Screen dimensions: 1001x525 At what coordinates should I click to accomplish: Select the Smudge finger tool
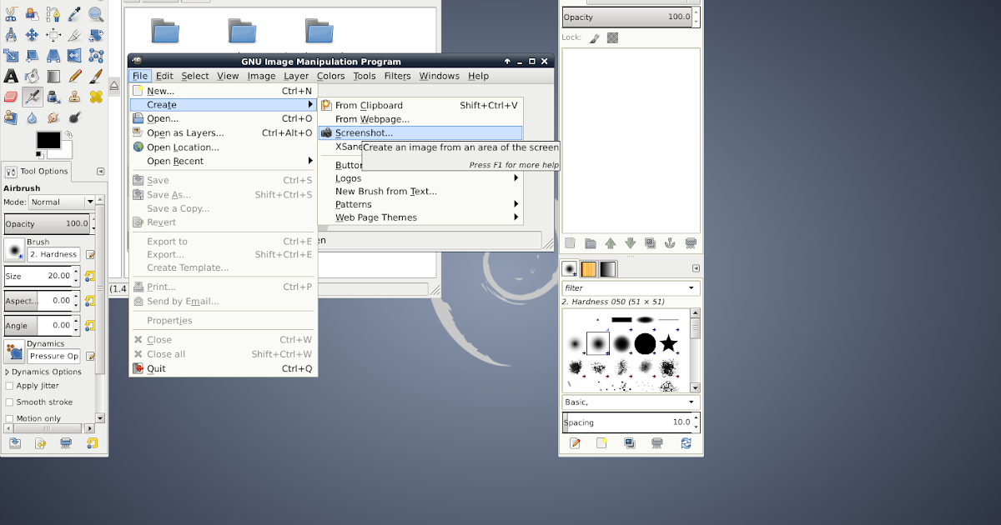[x=53, y=117]
